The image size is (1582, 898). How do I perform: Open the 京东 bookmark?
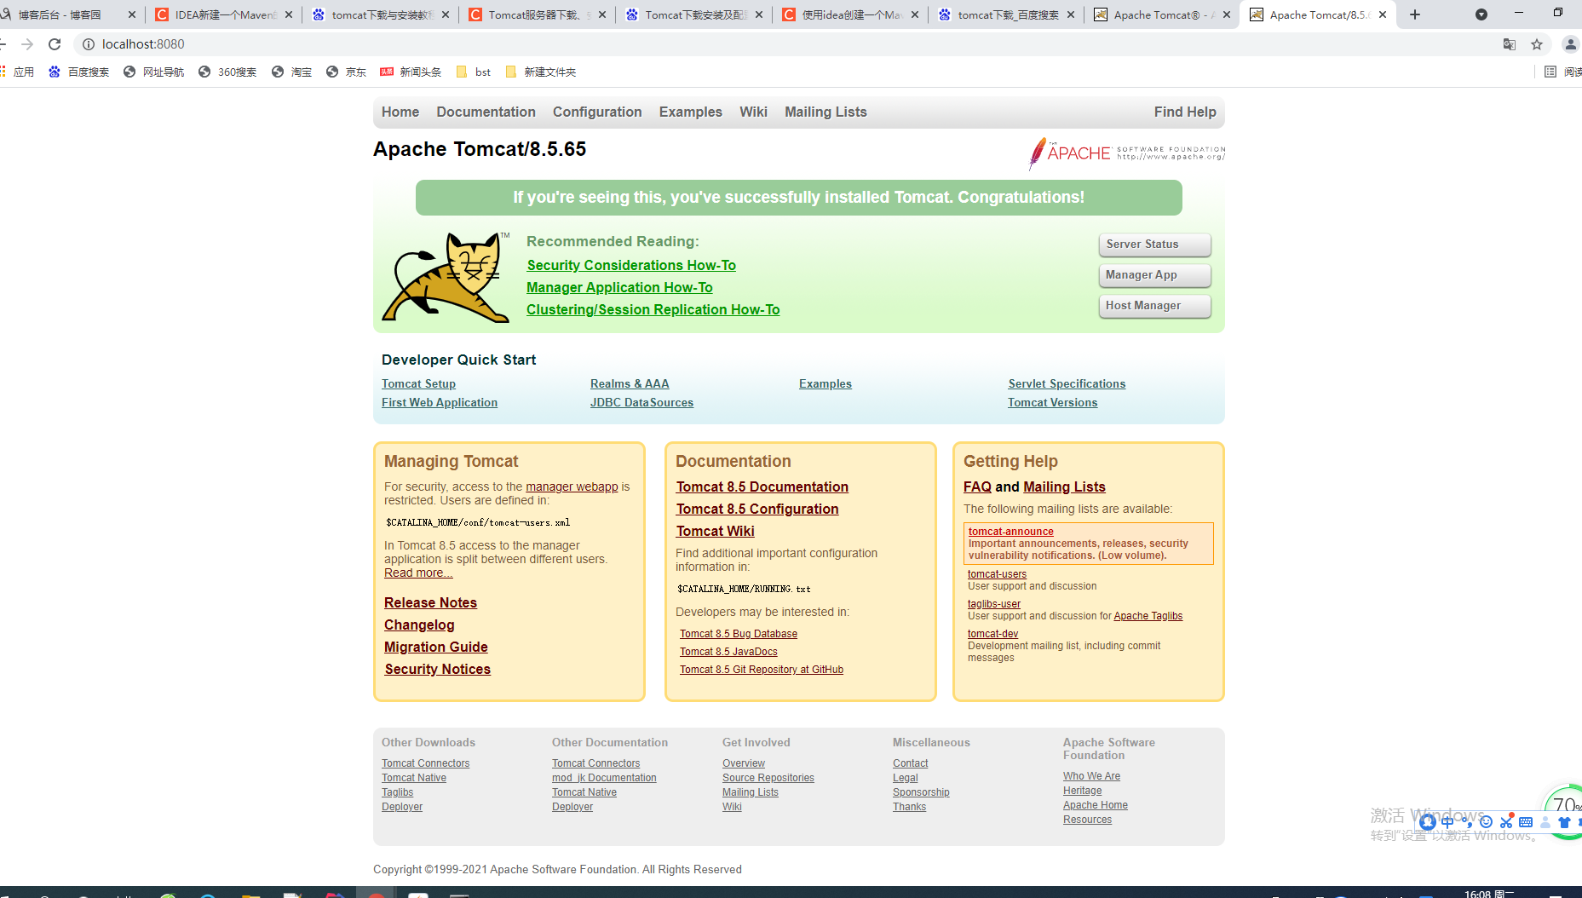click(347, 72)
